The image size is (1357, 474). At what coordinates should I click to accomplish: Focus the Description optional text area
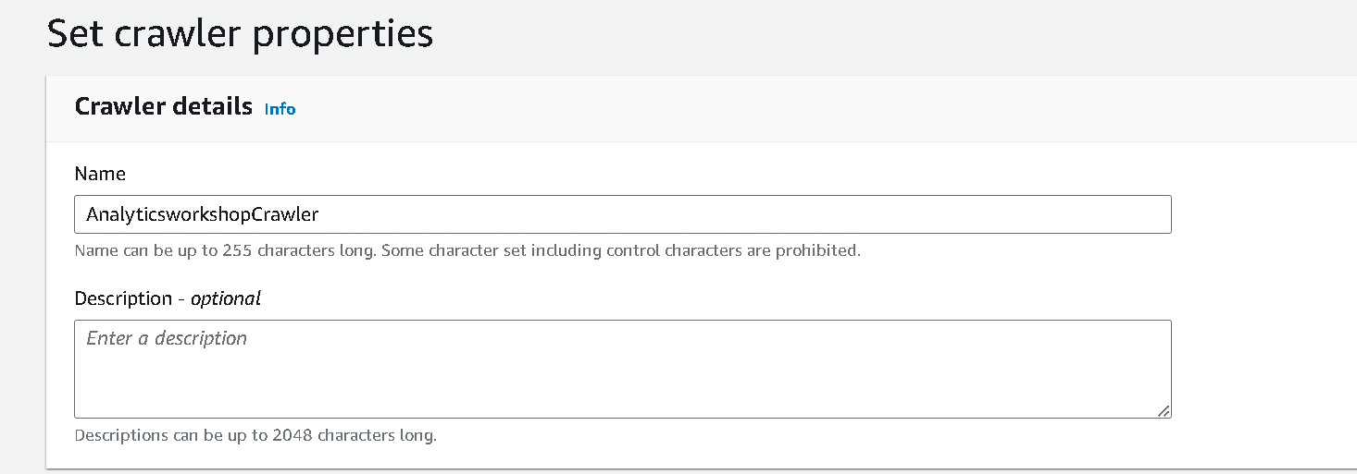point(623,369)
